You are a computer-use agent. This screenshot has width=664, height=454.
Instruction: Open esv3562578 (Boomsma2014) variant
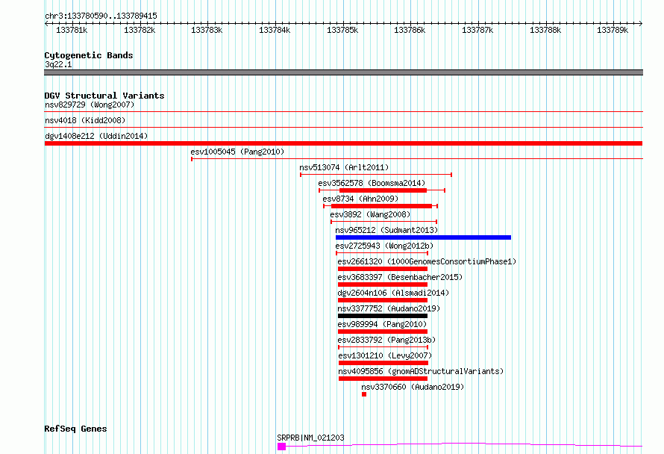(x=372, y=183)
